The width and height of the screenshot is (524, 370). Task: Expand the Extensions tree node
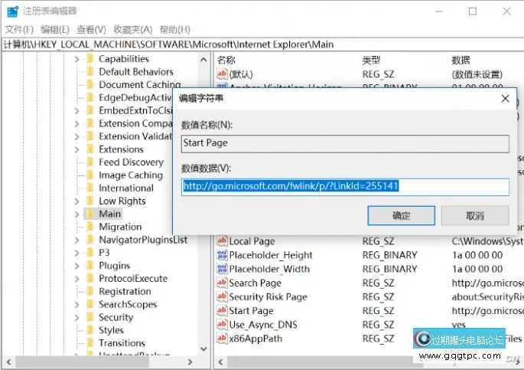[x=76, y=149]
